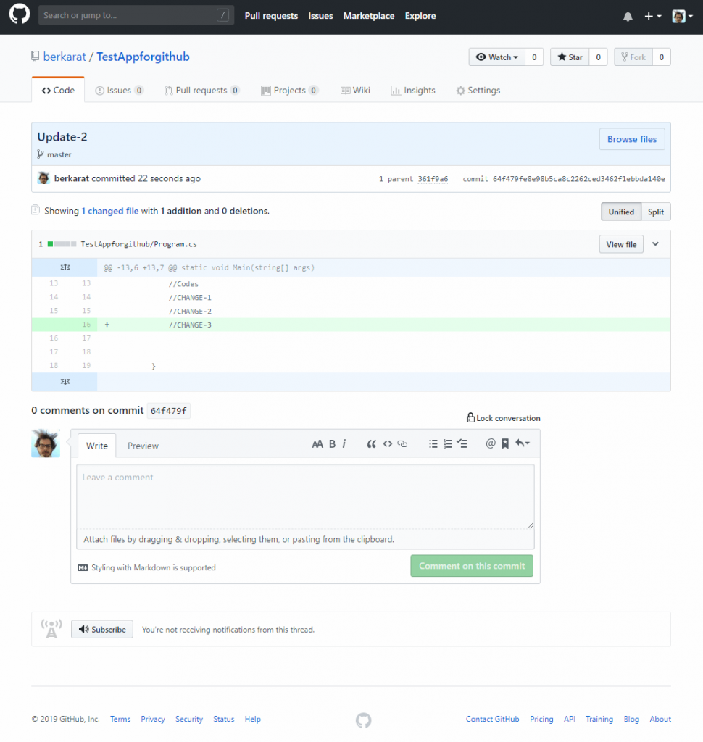Collapse the Program.cs diff with chevron
This screenshot has height=742, width=703.
[x=656, y=244]
